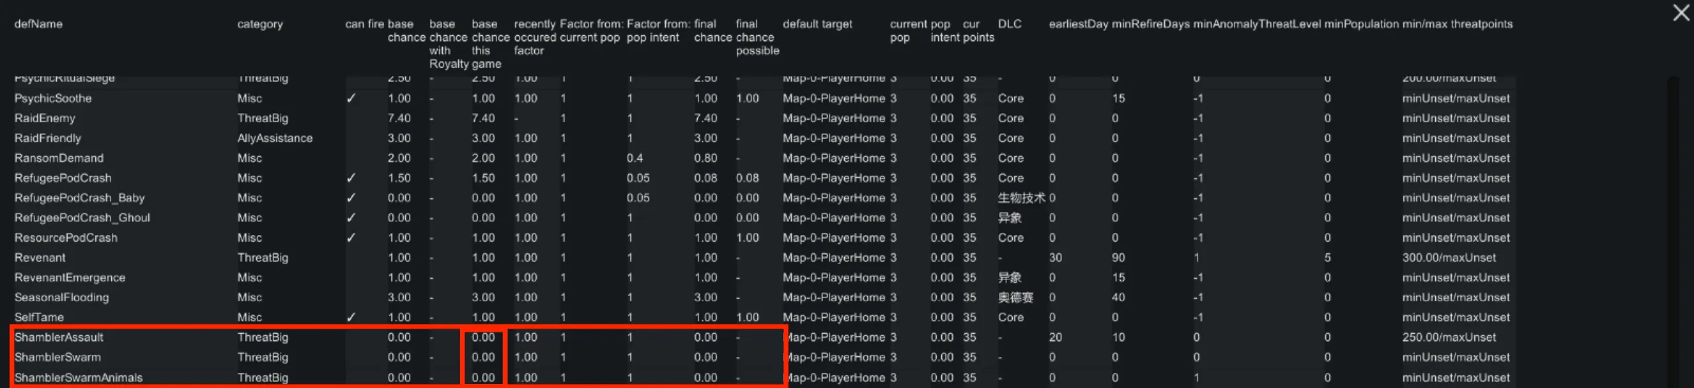Sort the table by DLC column
This screenshot has width=1694, height=388.
(1010, 24)
